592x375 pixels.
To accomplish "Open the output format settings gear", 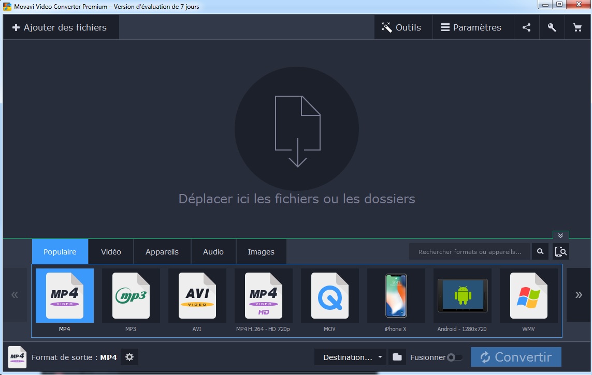I will pyautogui.click(x=129, y=357).
